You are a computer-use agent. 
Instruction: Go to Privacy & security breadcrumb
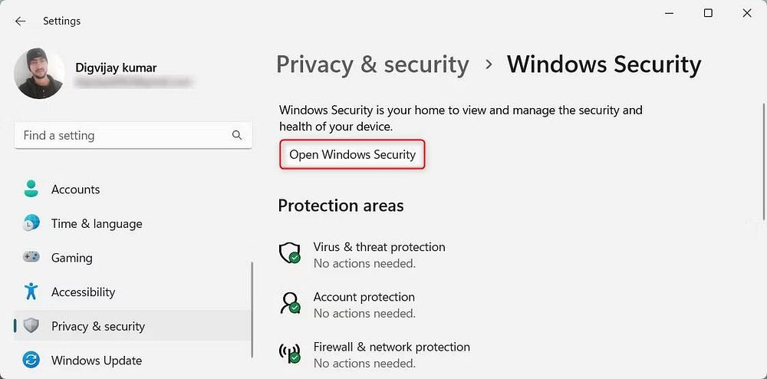coord(372,64)
